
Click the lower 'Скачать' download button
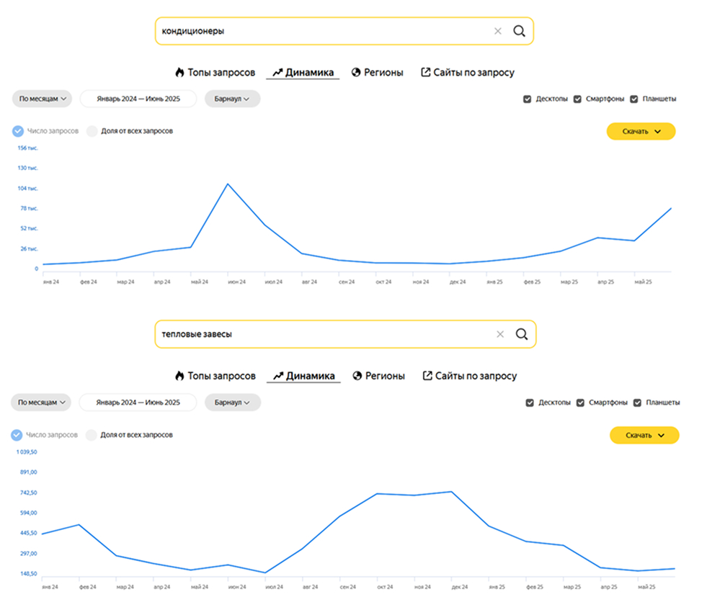pos(644,435)
